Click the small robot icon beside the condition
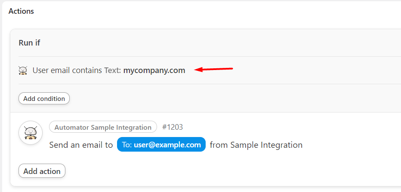Viewport: 401px width, 192px height. (x=23, y=70)
